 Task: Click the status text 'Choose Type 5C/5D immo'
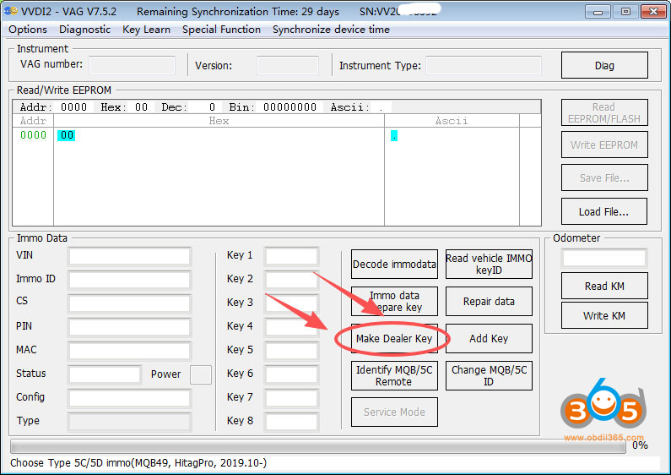138,463
